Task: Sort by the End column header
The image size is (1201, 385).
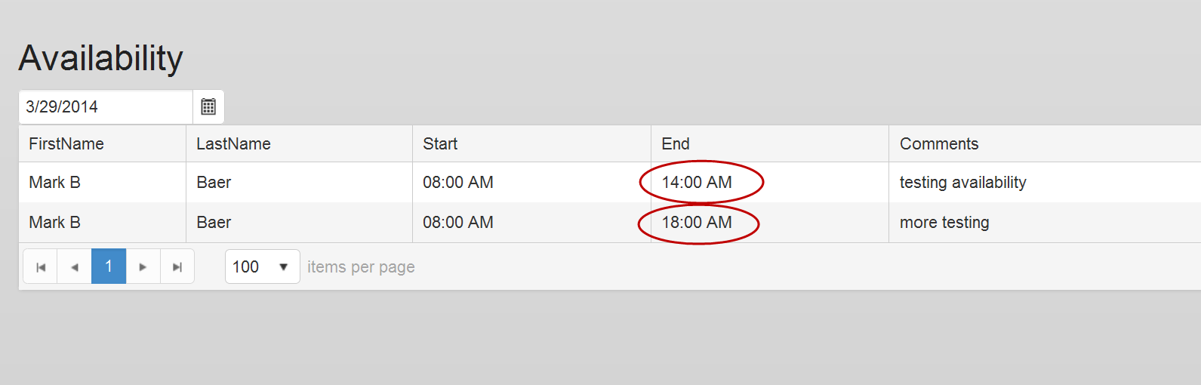Action: pos(676,144)
